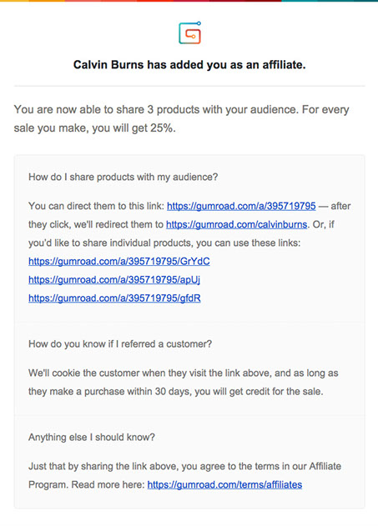The image size is (378, 526).
Task: Click the "You can direct them to this link" text
Action: 97,206
